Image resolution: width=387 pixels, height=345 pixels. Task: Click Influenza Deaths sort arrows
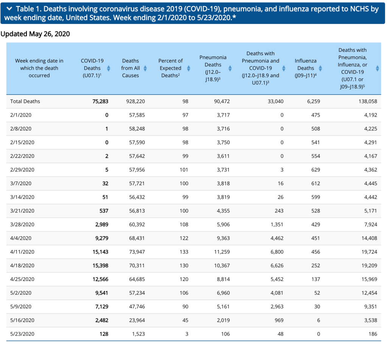[320, 68]
